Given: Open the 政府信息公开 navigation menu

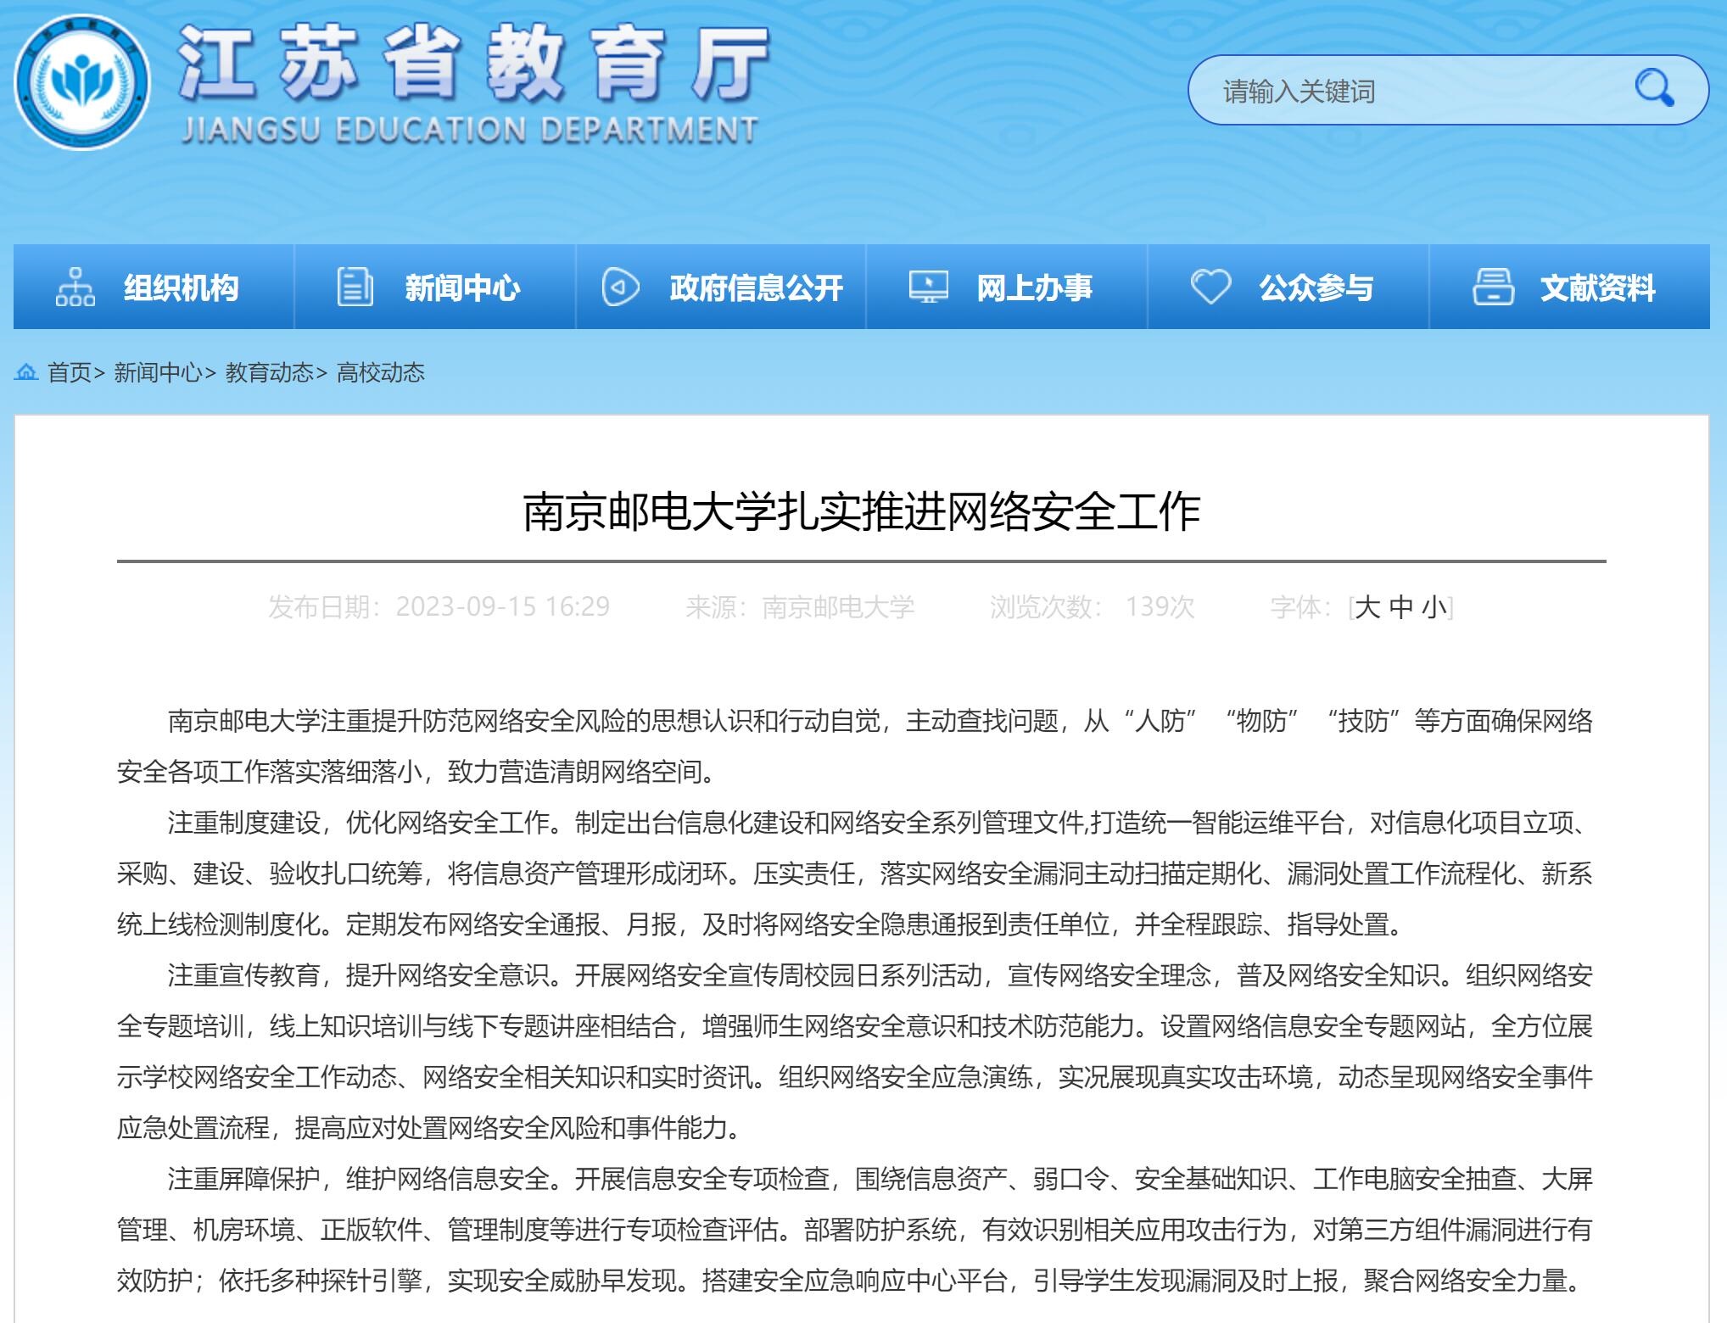Looking at the screenshot, I should [756, 287].
